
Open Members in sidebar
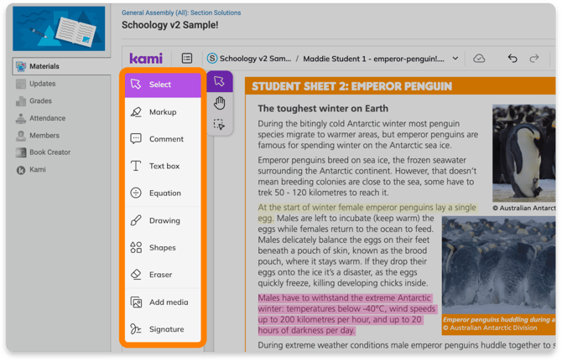(x=44, y=135)
